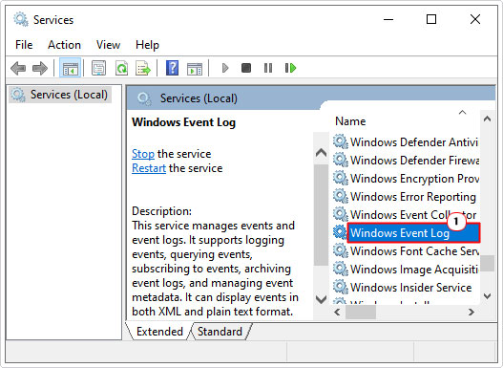Click horizontal scrollbar right arrow
This screenshot has width=503, height=368.
click(x=471, y=313)
